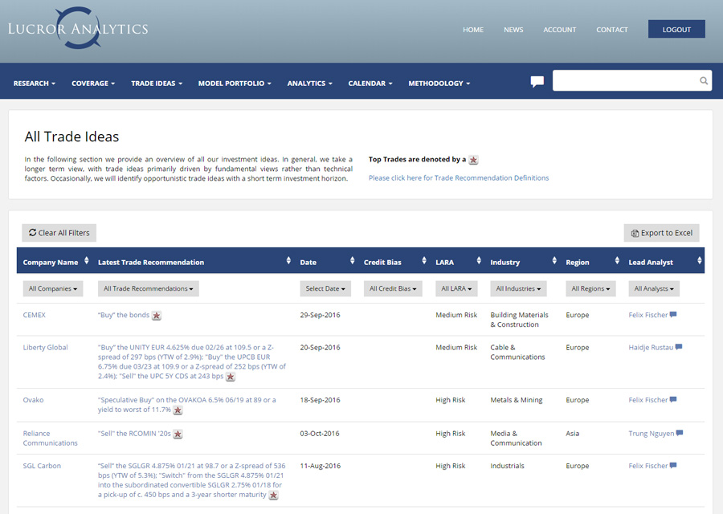This screenshot has width=723, height=514.
Task: Open the All Regions filter dropdown
Action: pyautogui.click(x=590, y=288)
